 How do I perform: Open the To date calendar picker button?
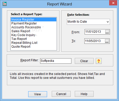pyautogui.click(x=107, y=41)
